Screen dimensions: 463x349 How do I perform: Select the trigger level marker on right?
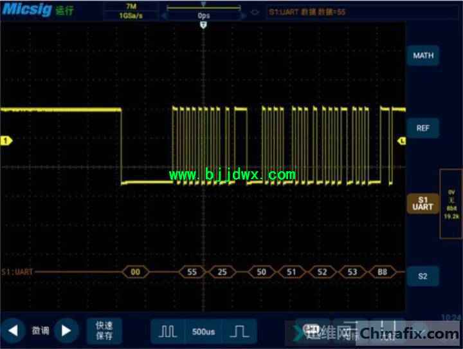click(401, 141)
